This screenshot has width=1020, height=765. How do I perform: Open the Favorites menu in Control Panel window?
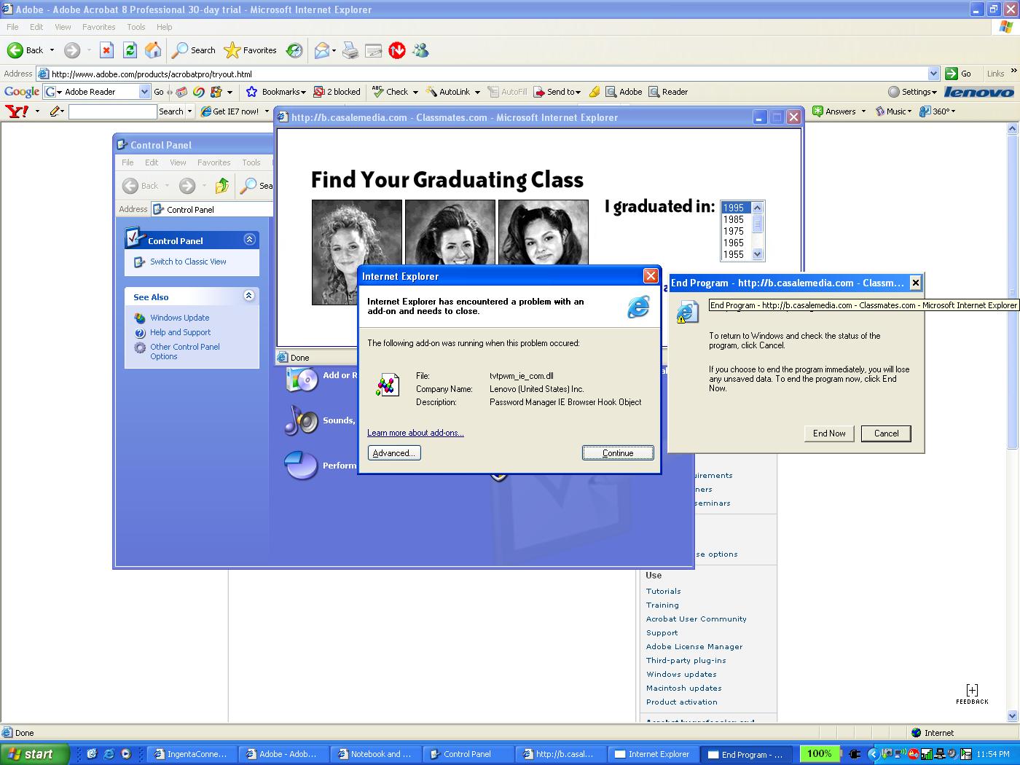point(214,162)
